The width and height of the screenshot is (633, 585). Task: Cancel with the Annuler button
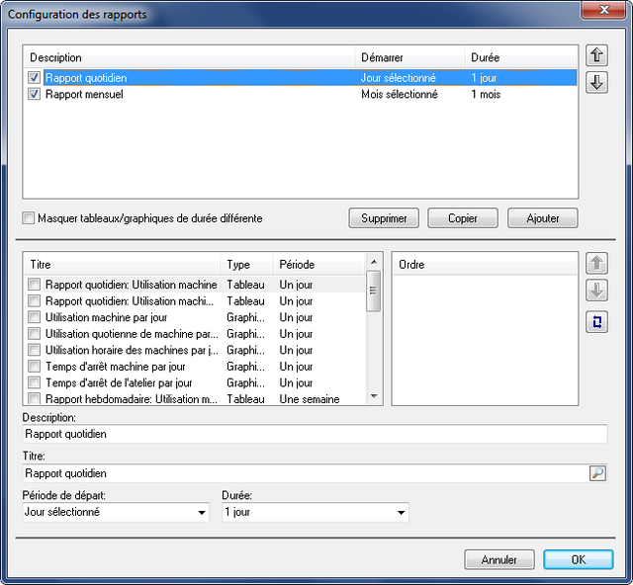pyautogui.click(x=499, y=559)
